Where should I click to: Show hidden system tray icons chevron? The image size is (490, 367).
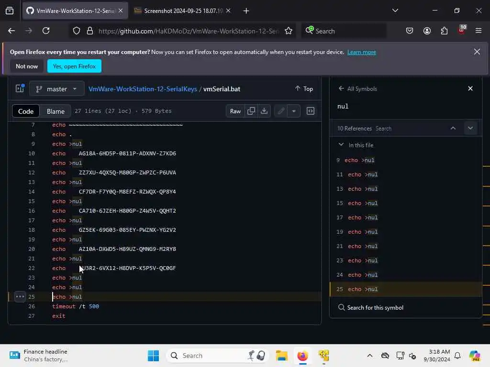[370, 356]
